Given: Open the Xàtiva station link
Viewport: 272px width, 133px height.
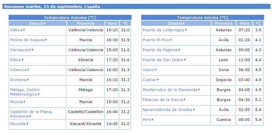Looking at the screenshot, I should point(16,30).
